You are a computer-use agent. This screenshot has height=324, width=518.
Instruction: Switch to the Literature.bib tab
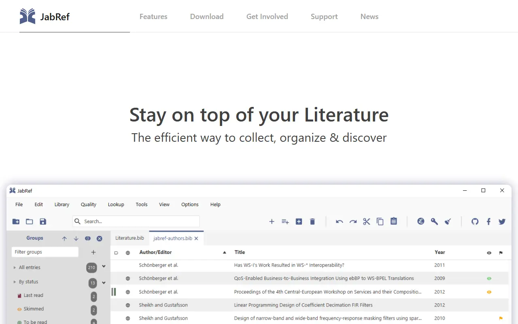[x=129, y=238]
